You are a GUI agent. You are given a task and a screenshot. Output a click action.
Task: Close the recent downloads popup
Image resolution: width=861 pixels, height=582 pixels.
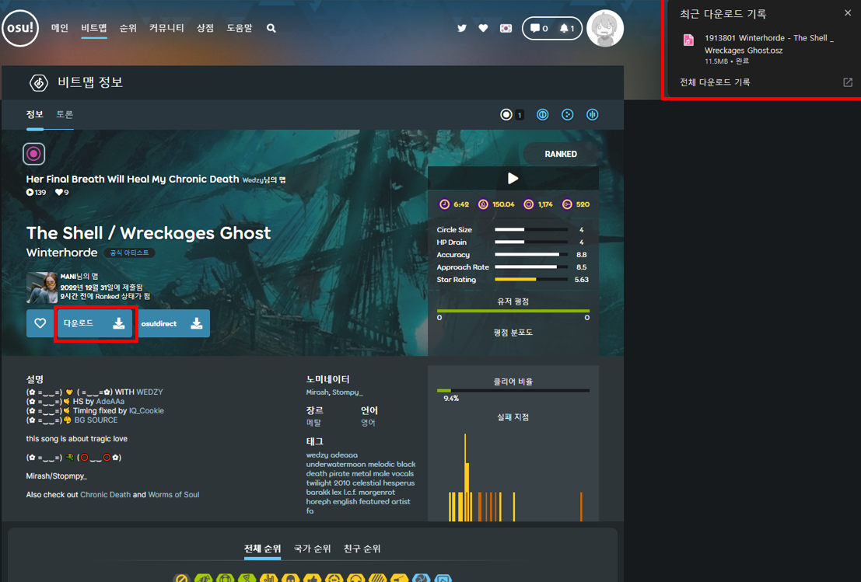[x=848, y=12]
